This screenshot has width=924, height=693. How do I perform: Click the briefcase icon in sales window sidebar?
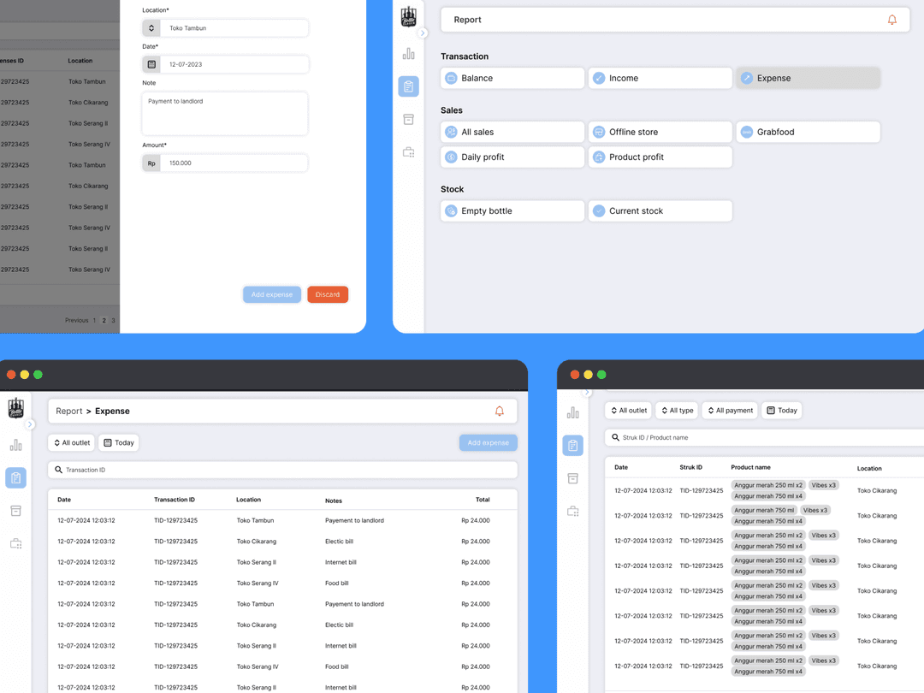(x=572, y=511)
